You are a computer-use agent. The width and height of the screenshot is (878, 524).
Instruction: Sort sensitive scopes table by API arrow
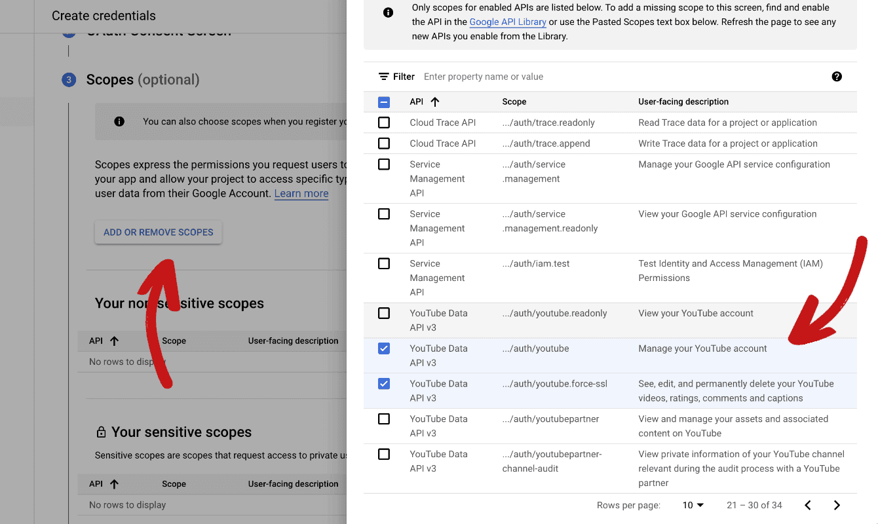(115, 484)
